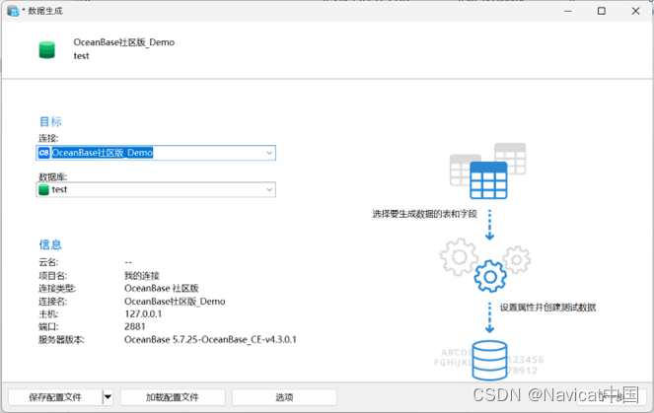Select the test database combo box
The width and height of the screenshot is (654, 413).
tap(156, 190)
